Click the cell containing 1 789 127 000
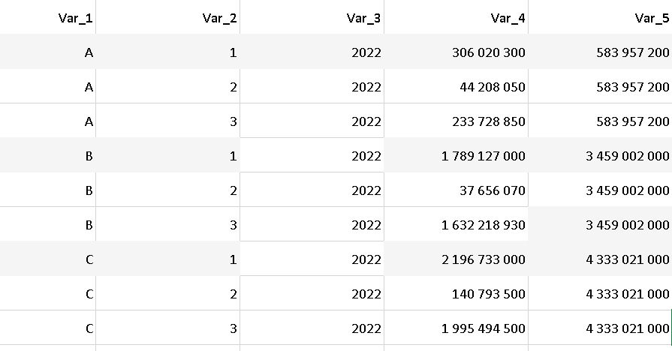 click(x=483, y=156)
